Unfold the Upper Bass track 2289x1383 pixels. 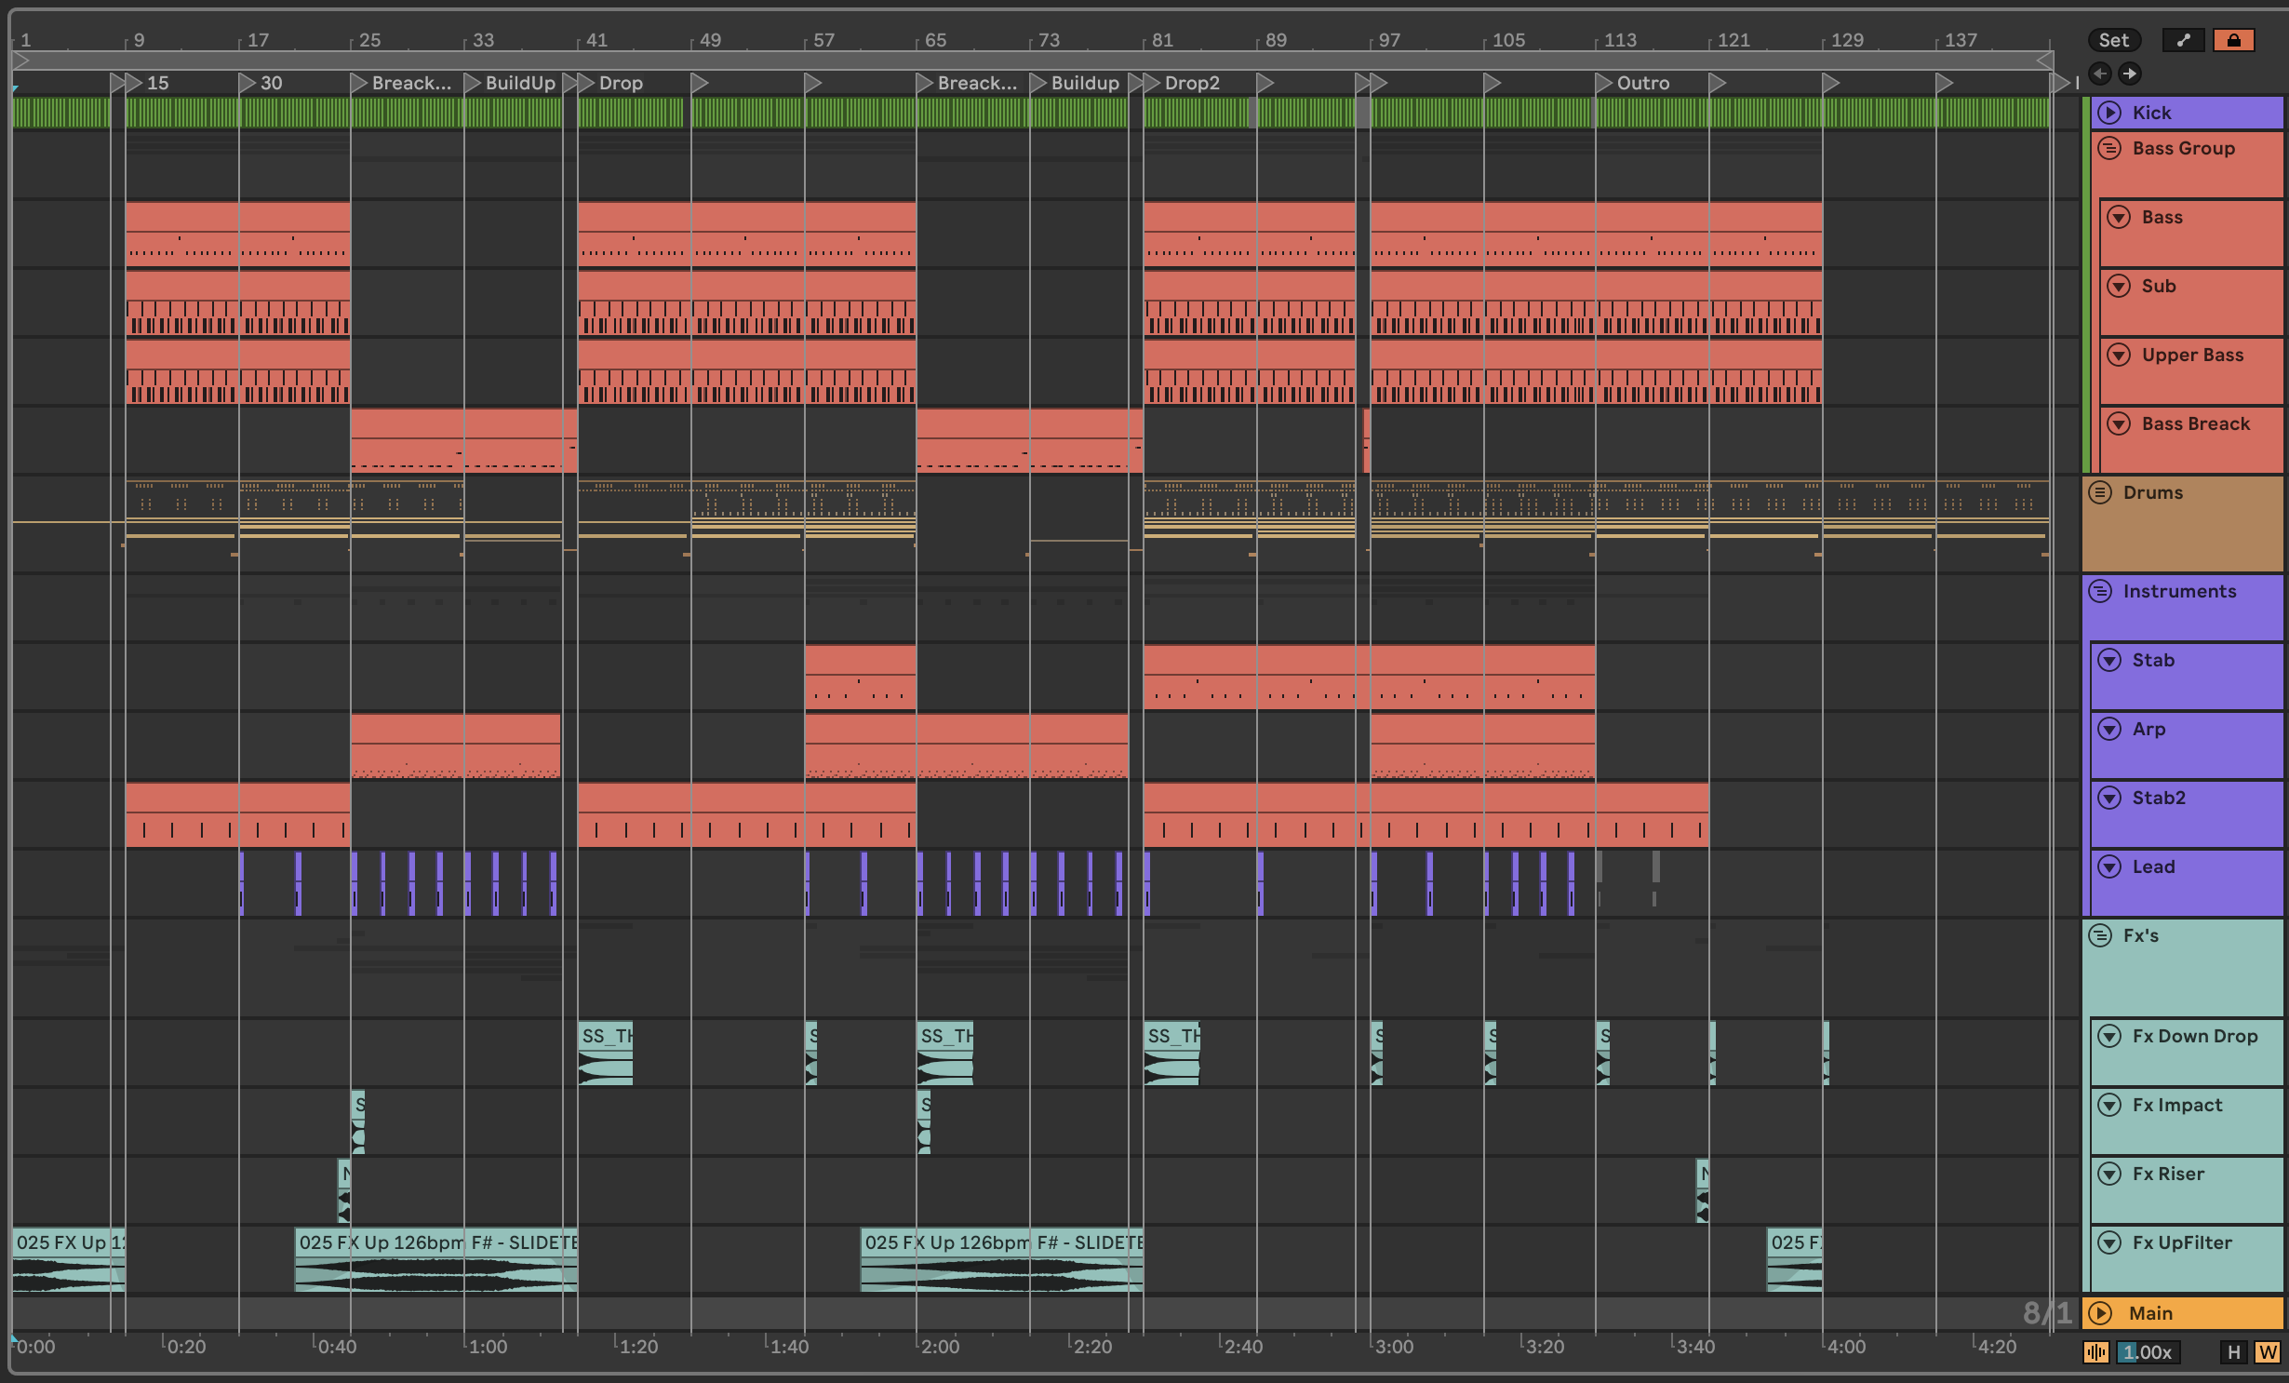pyautogui.click(x=2119, y=355)
